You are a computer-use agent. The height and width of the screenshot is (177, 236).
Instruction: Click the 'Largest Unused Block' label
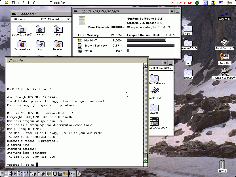[x=144, y=35]
